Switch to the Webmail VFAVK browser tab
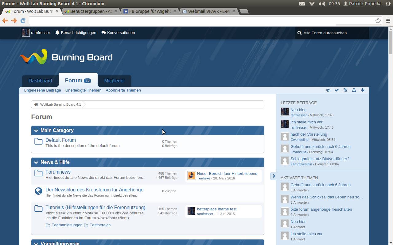This screenshot has width=393, height=245. 209,11
